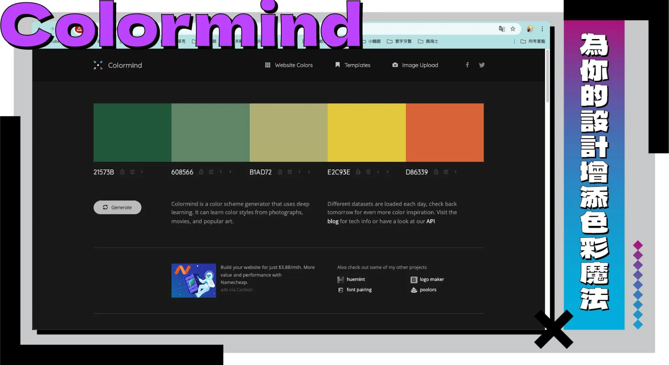Viewport: 669px width, 365px height.
Task: Move color 608566 right with its arrow
Action: click(x=230, y=172)
